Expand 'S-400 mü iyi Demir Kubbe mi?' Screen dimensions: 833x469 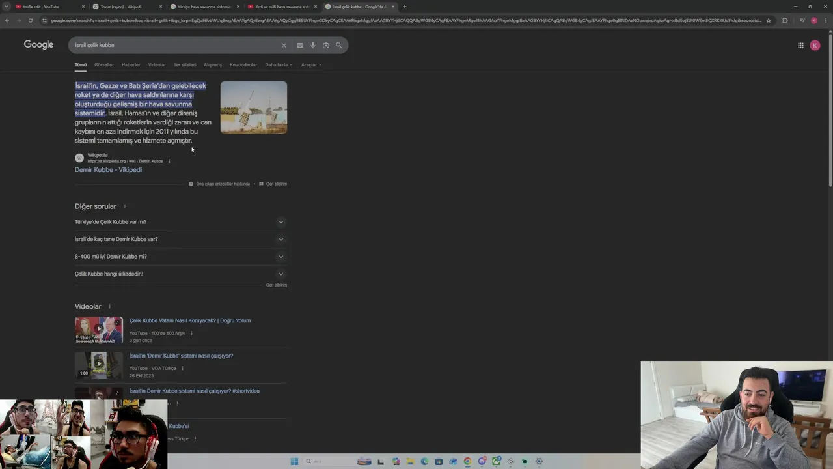tap(180, 256)
